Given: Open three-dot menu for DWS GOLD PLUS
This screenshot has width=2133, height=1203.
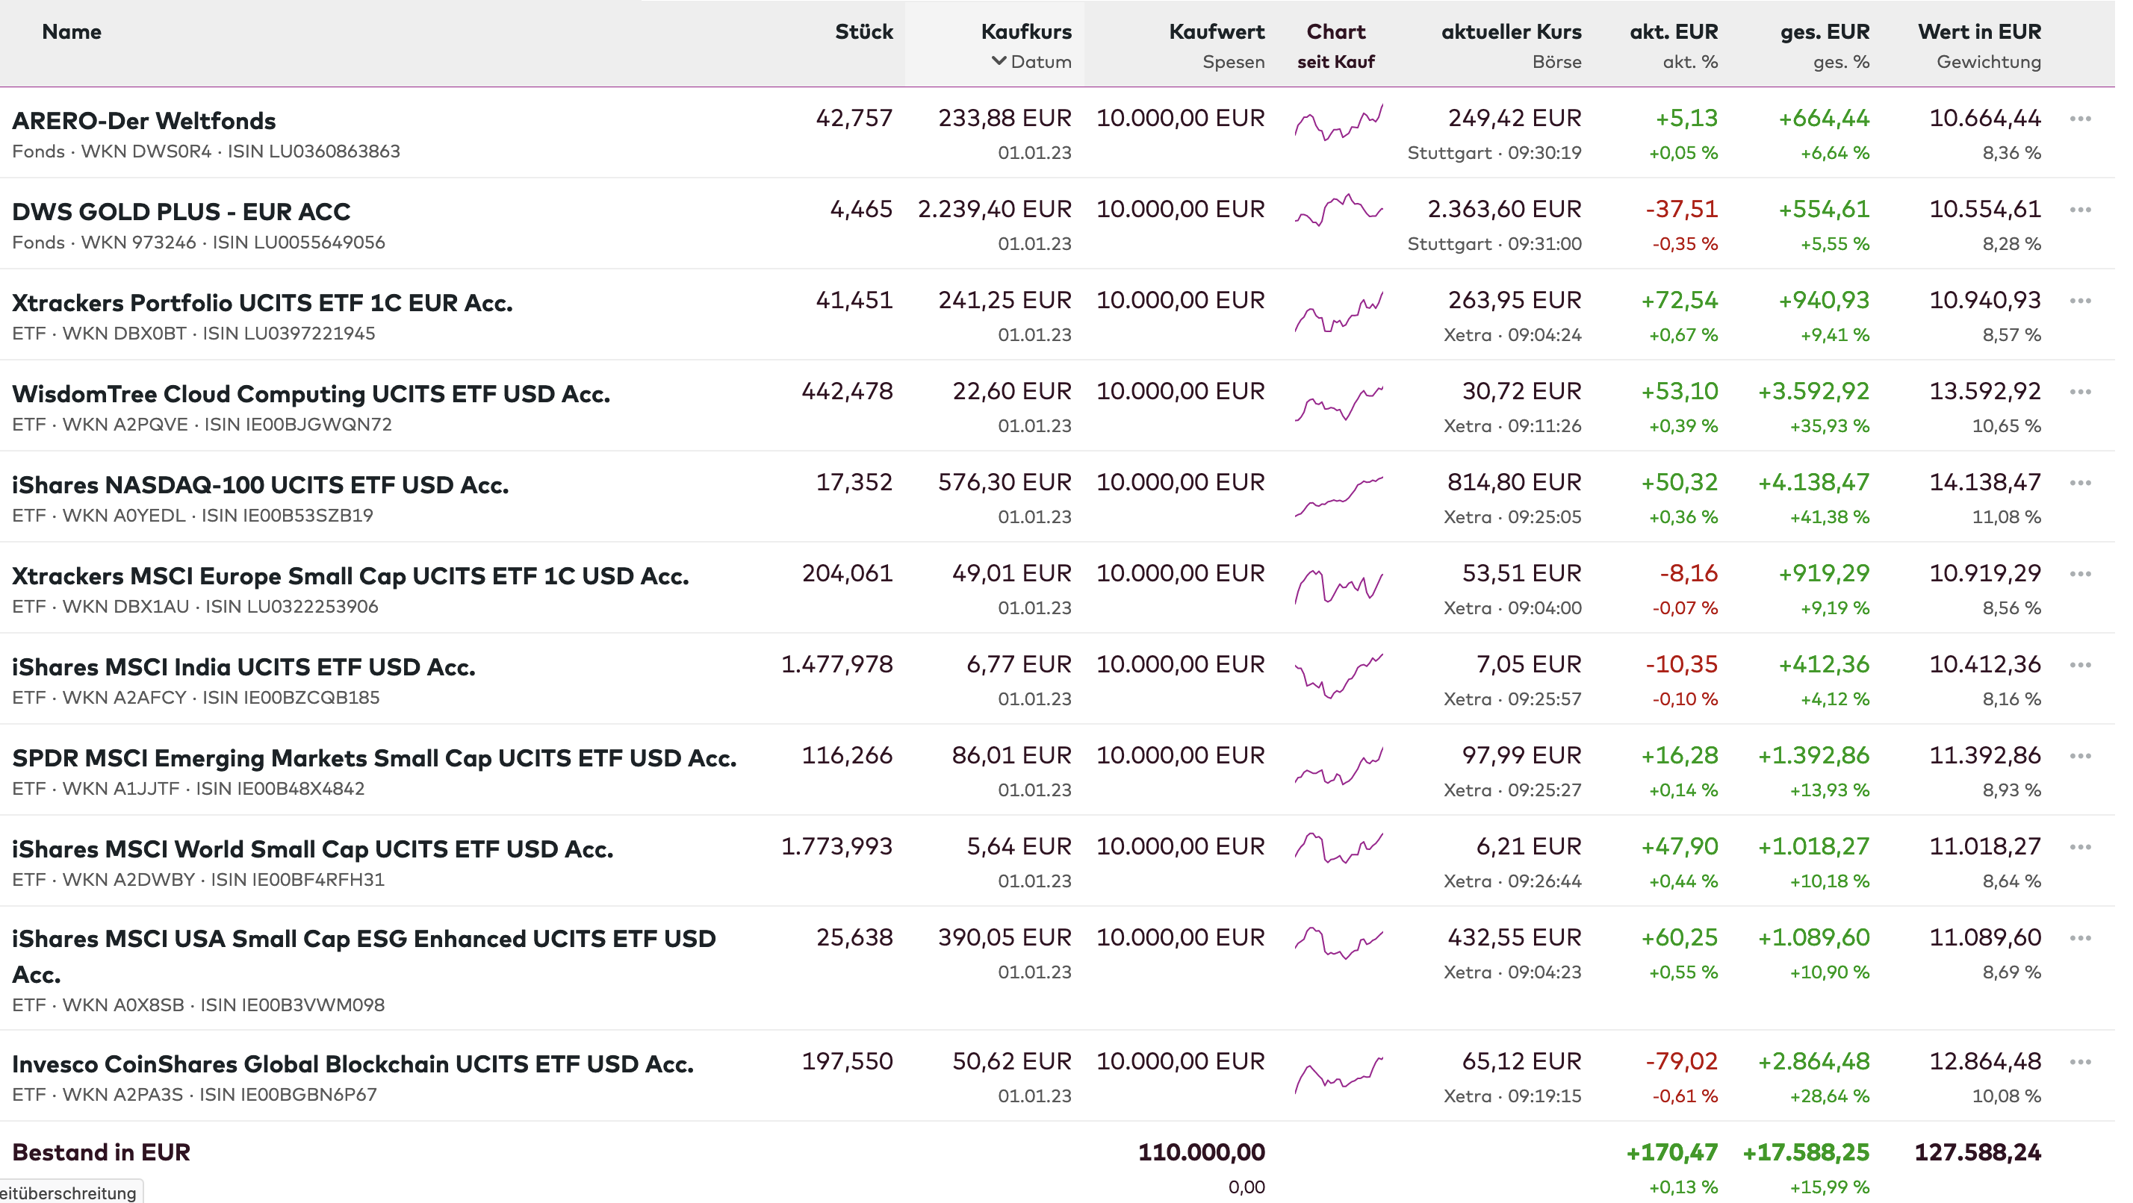Looking at the screenshot, I should point(2080,210).
